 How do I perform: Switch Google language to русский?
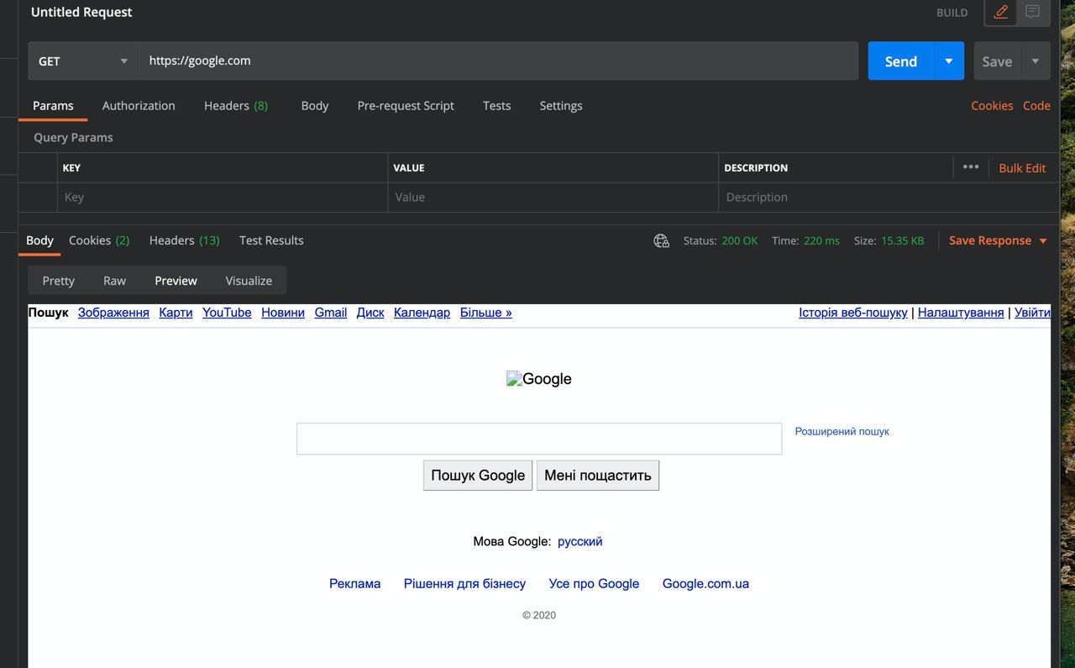[580, 542]
